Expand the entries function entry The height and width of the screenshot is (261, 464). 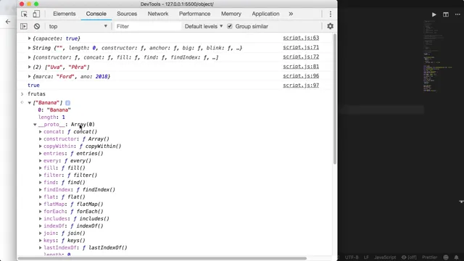pyautogui.click(x=41, y=154)
